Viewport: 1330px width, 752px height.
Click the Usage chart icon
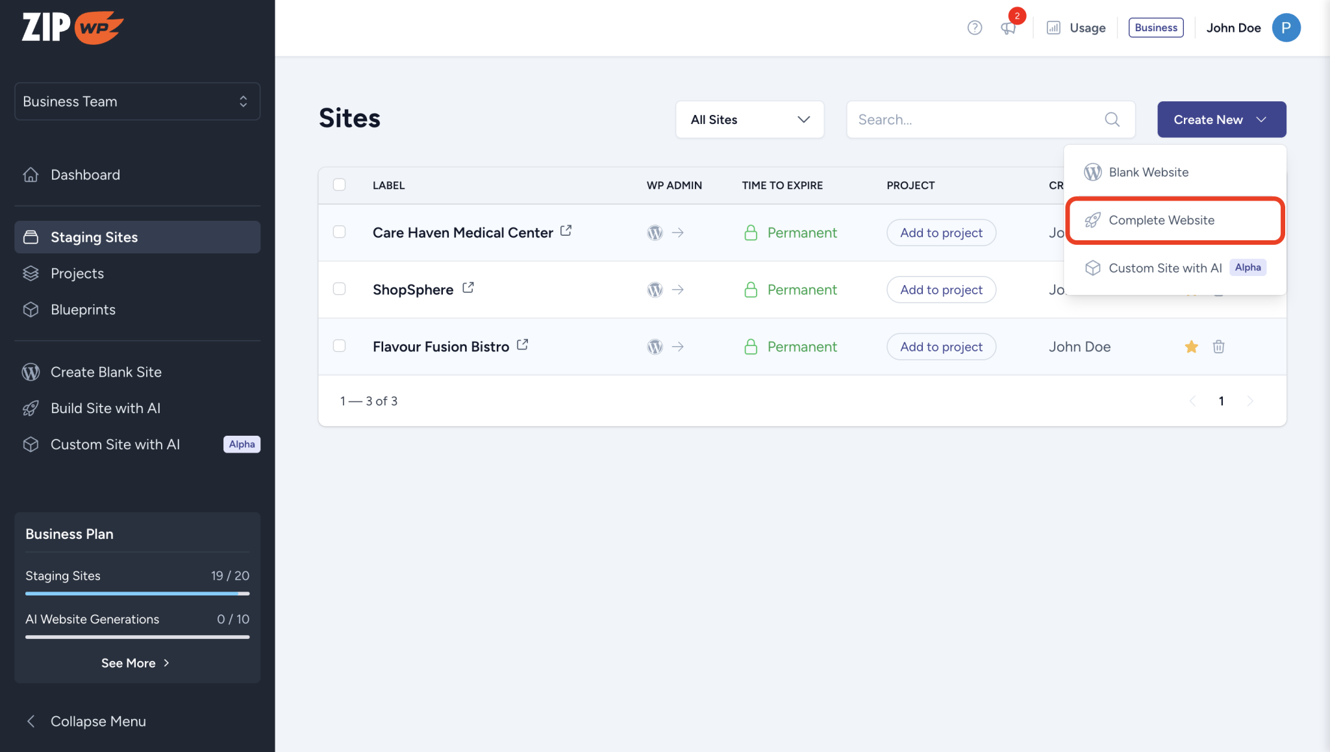[x=1053, y=28]
